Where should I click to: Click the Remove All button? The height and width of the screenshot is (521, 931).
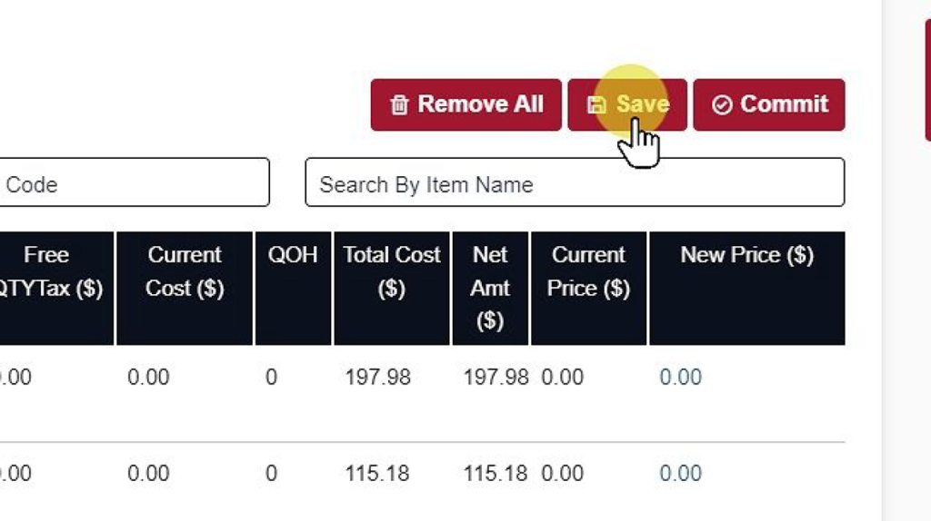point(466,105)
